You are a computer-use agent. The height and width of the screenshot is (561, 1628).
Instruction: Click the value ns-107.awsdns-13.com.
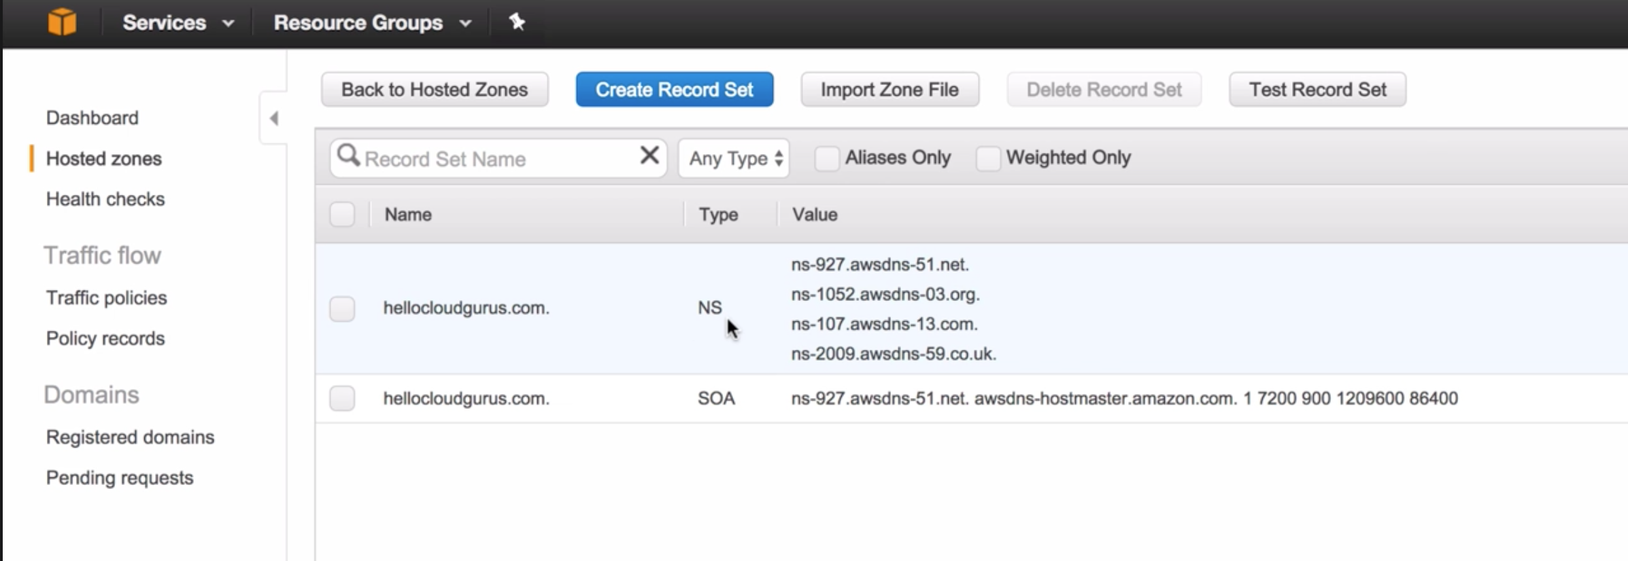point(884,325)
